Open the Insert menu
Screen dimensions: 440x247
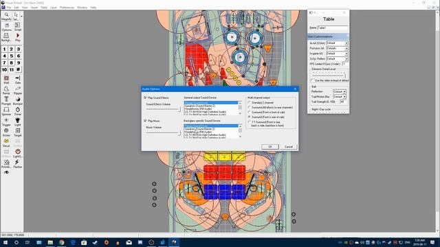pos(34,8)
